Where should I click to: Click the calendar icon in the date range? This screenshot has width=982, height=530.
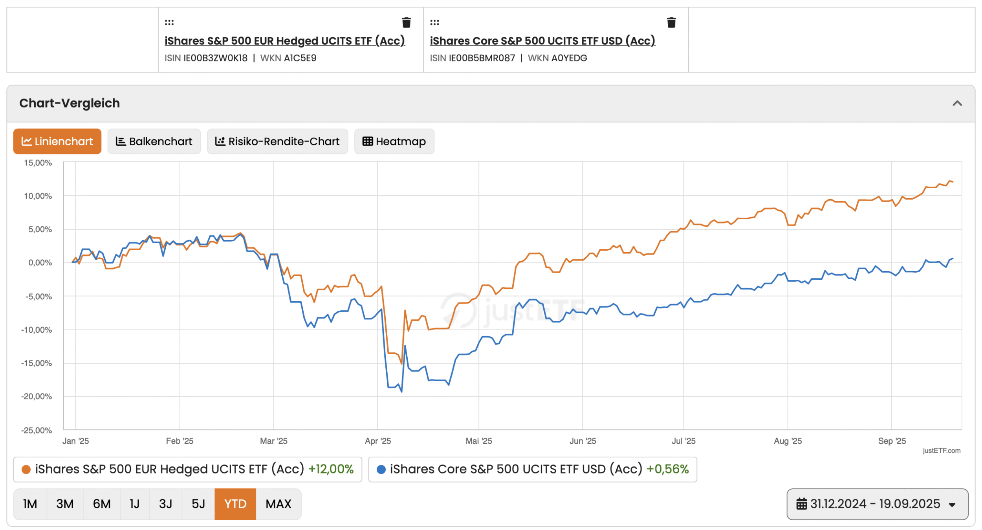[801, 504]
